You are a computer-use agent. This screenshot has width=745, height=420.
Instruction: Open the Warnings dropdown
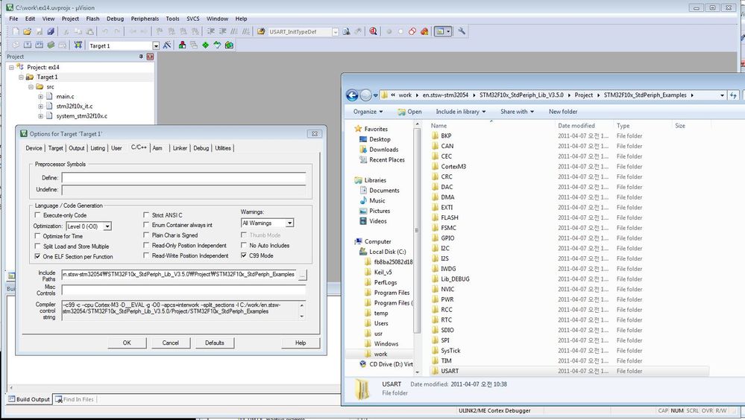[x=289, y=223]
